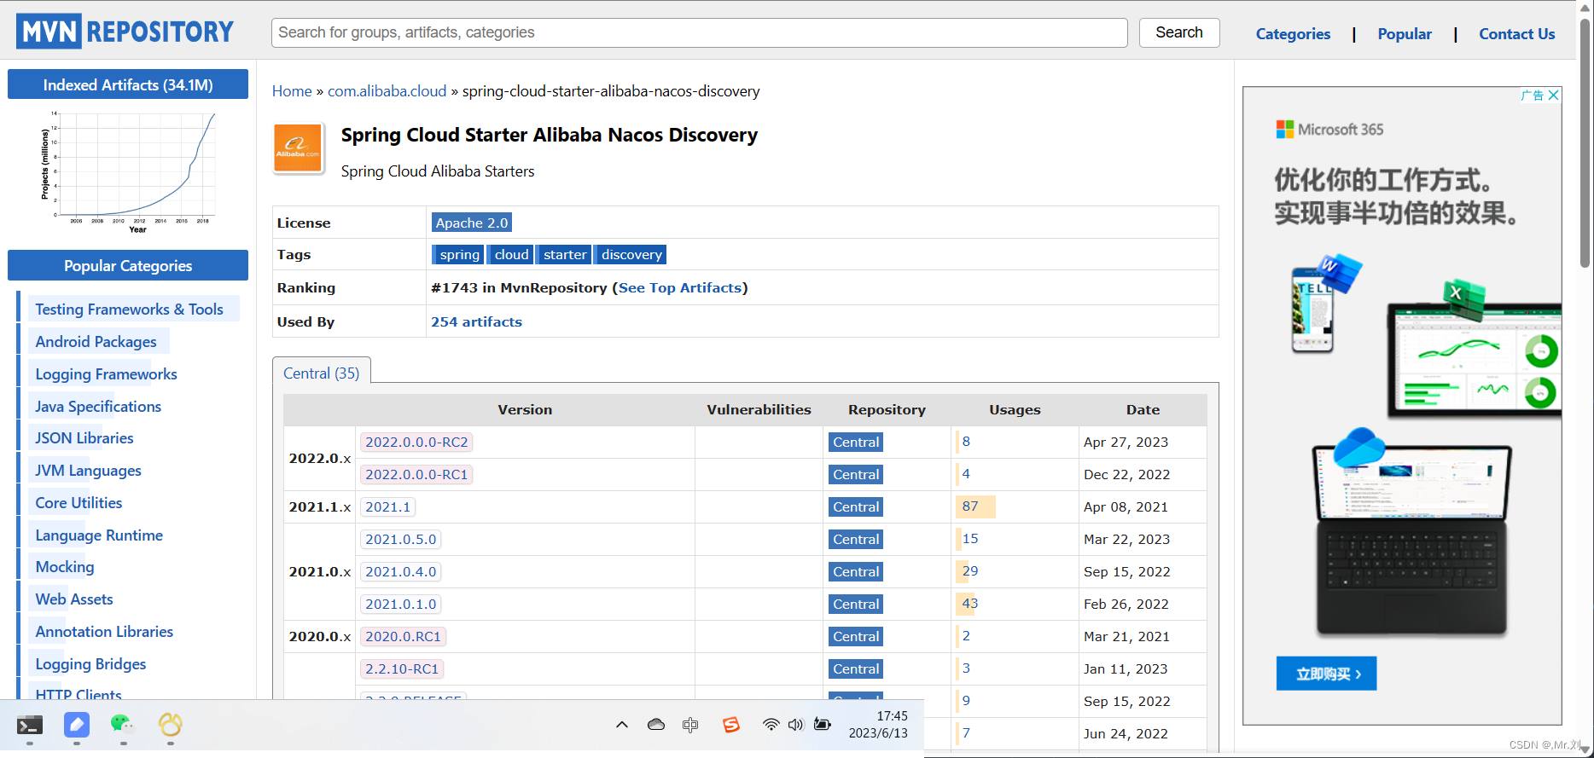Open WeChat from the taskbar
The image size is (1594, 758).
123,726
